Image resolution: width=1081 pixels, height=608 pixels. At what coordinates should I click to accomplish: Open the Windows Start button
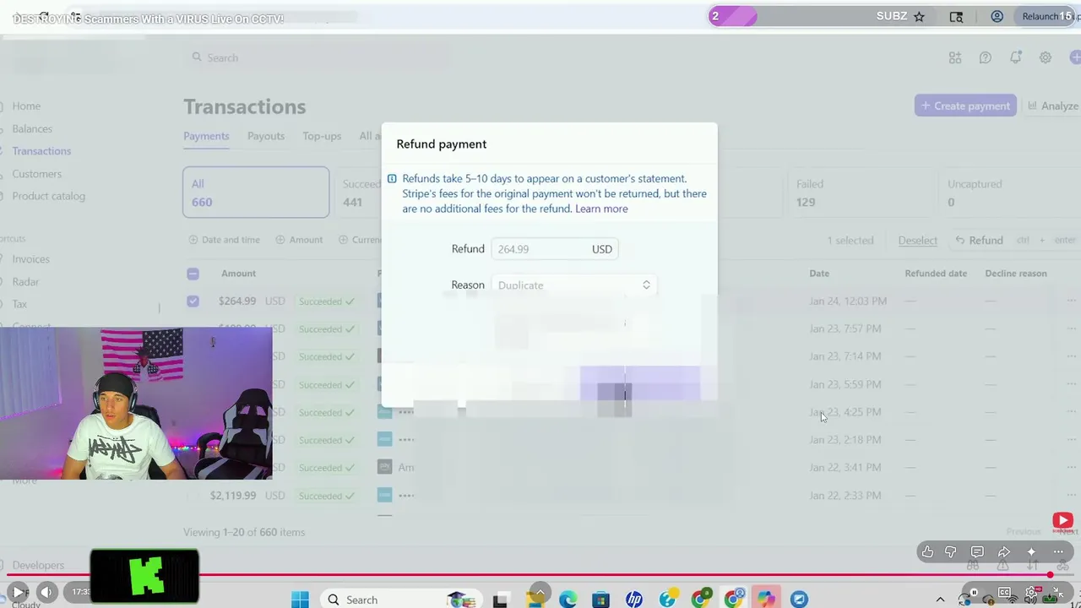pos(300,600)
